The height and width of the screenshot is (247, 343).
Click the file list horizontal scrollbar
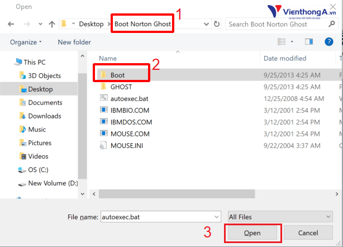(177, 194)
